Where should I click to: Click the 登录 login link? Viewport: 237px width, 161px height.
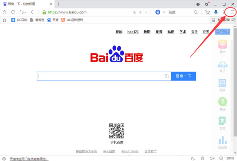click(x=194, y=32)
